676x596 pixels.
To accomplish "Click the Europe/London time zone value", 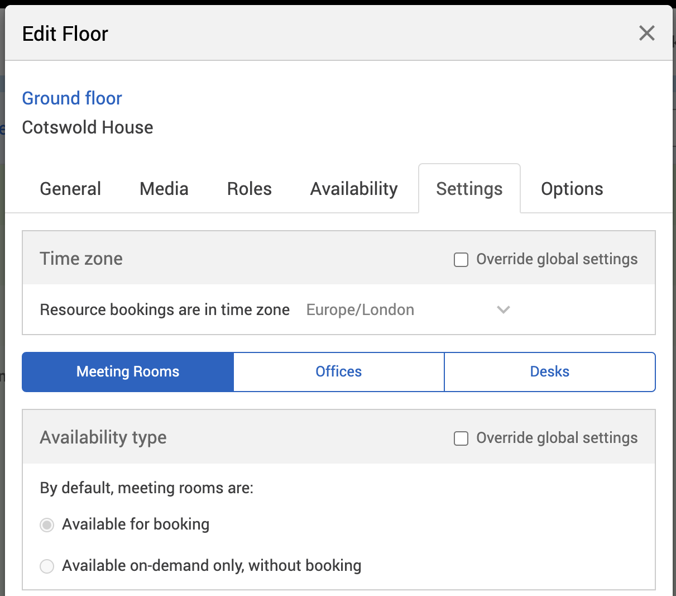I will click(x=361, y=310).
